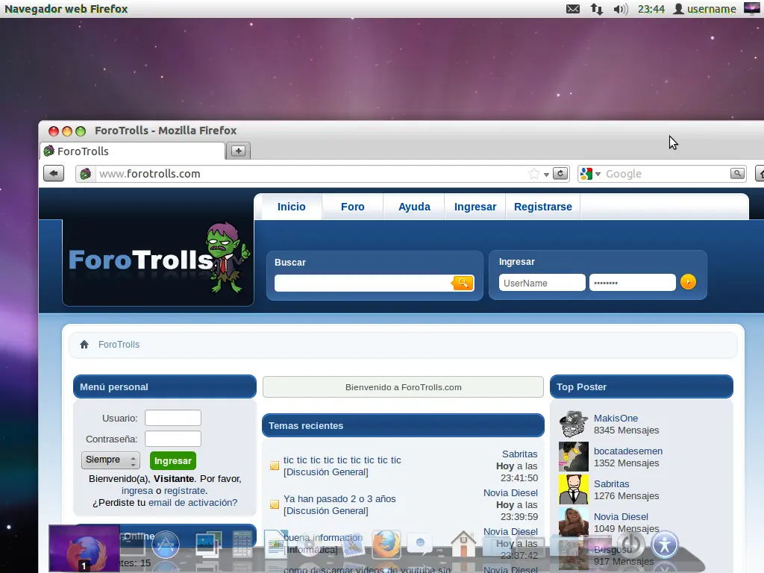The image size is (764, 573).
Task: Click the email de activación link
Action: (193, 502)
